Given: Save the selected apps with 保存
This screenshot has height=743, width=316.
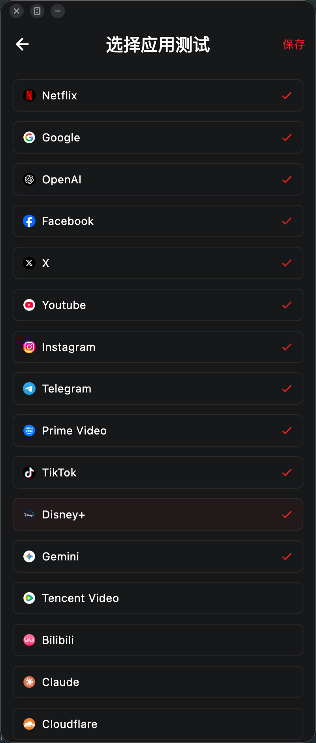Looking at the screenshot, I should click(293, 44).
